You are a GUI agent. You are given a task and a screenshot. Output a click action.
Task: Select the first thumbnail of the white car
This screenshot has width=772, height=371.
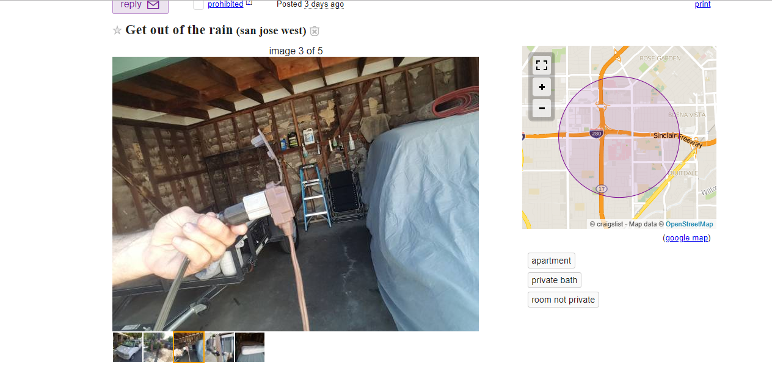128,347
